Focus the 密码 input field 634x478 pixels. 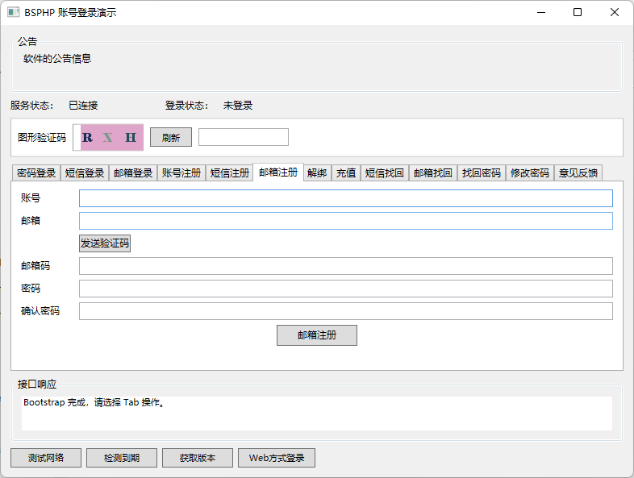tap(346, 289)
